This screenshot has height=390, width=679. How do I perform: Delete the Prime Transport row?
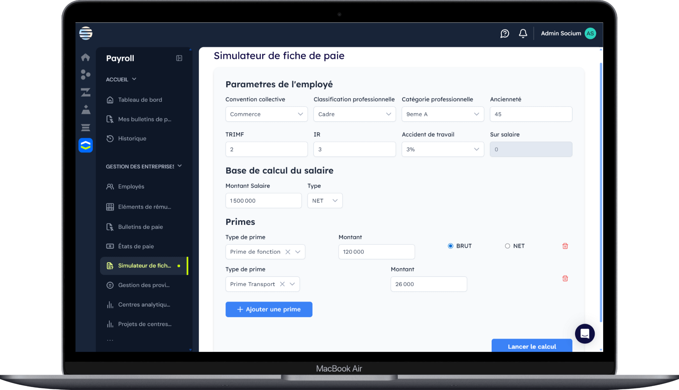(x=565, y=279)
